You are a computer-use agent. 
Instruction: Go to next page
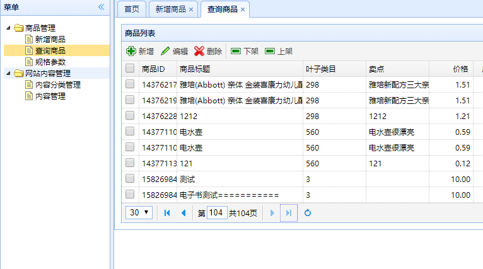pyautogui.click(x=272, y=213)
